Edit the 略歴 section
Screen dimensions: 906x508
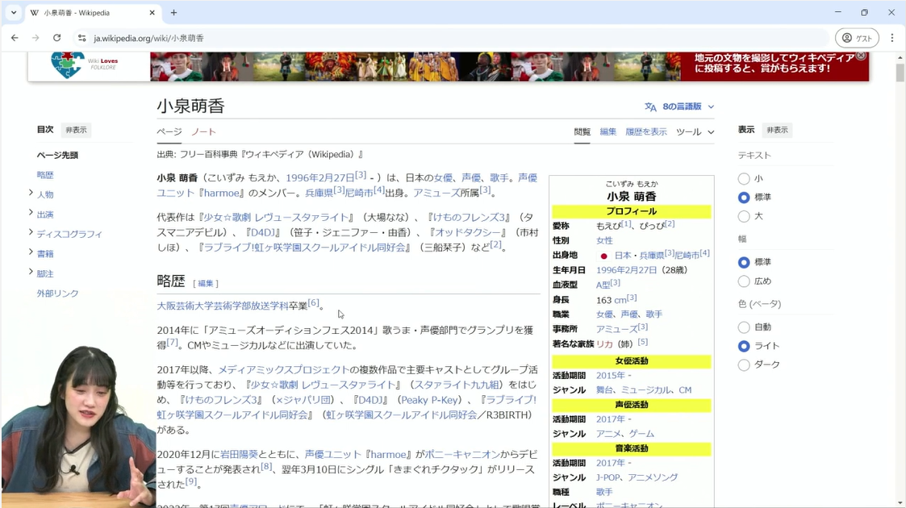tap(205, 284)
